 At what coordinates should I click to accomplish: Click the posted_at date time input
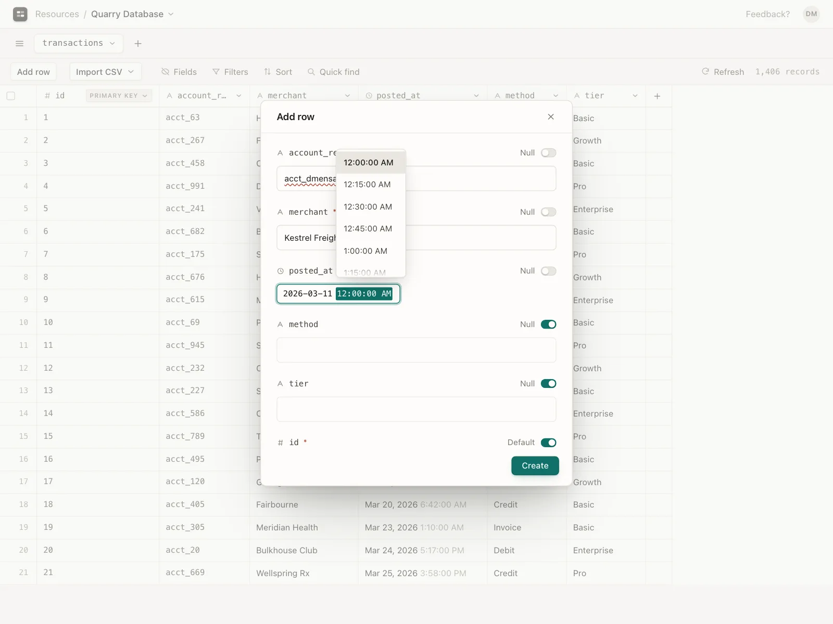[x=338, y=294]
